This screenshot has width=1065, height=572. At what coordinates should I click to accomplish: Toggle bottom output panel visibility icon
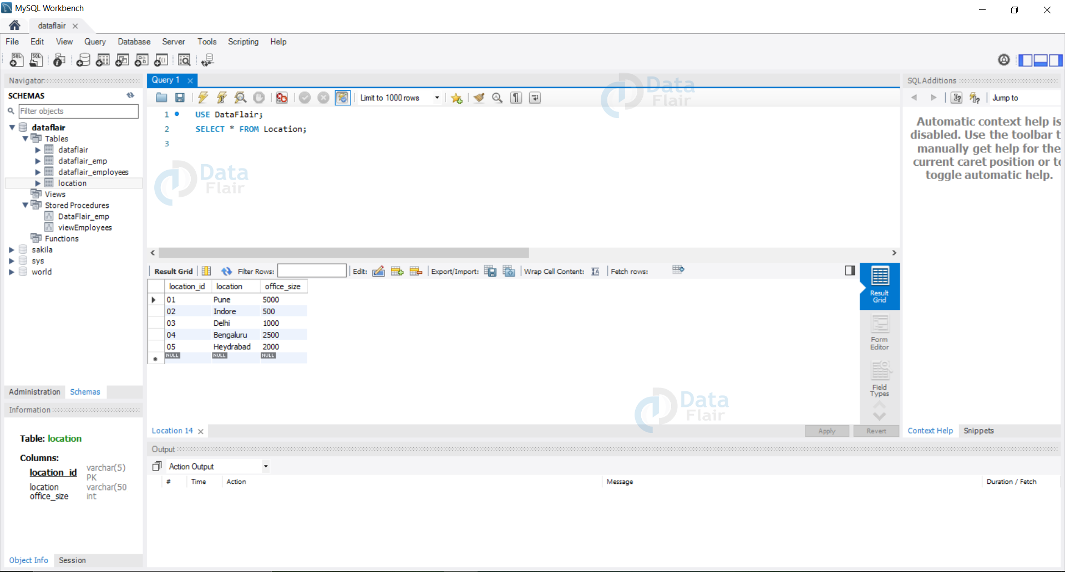(x=1041, y=60)
